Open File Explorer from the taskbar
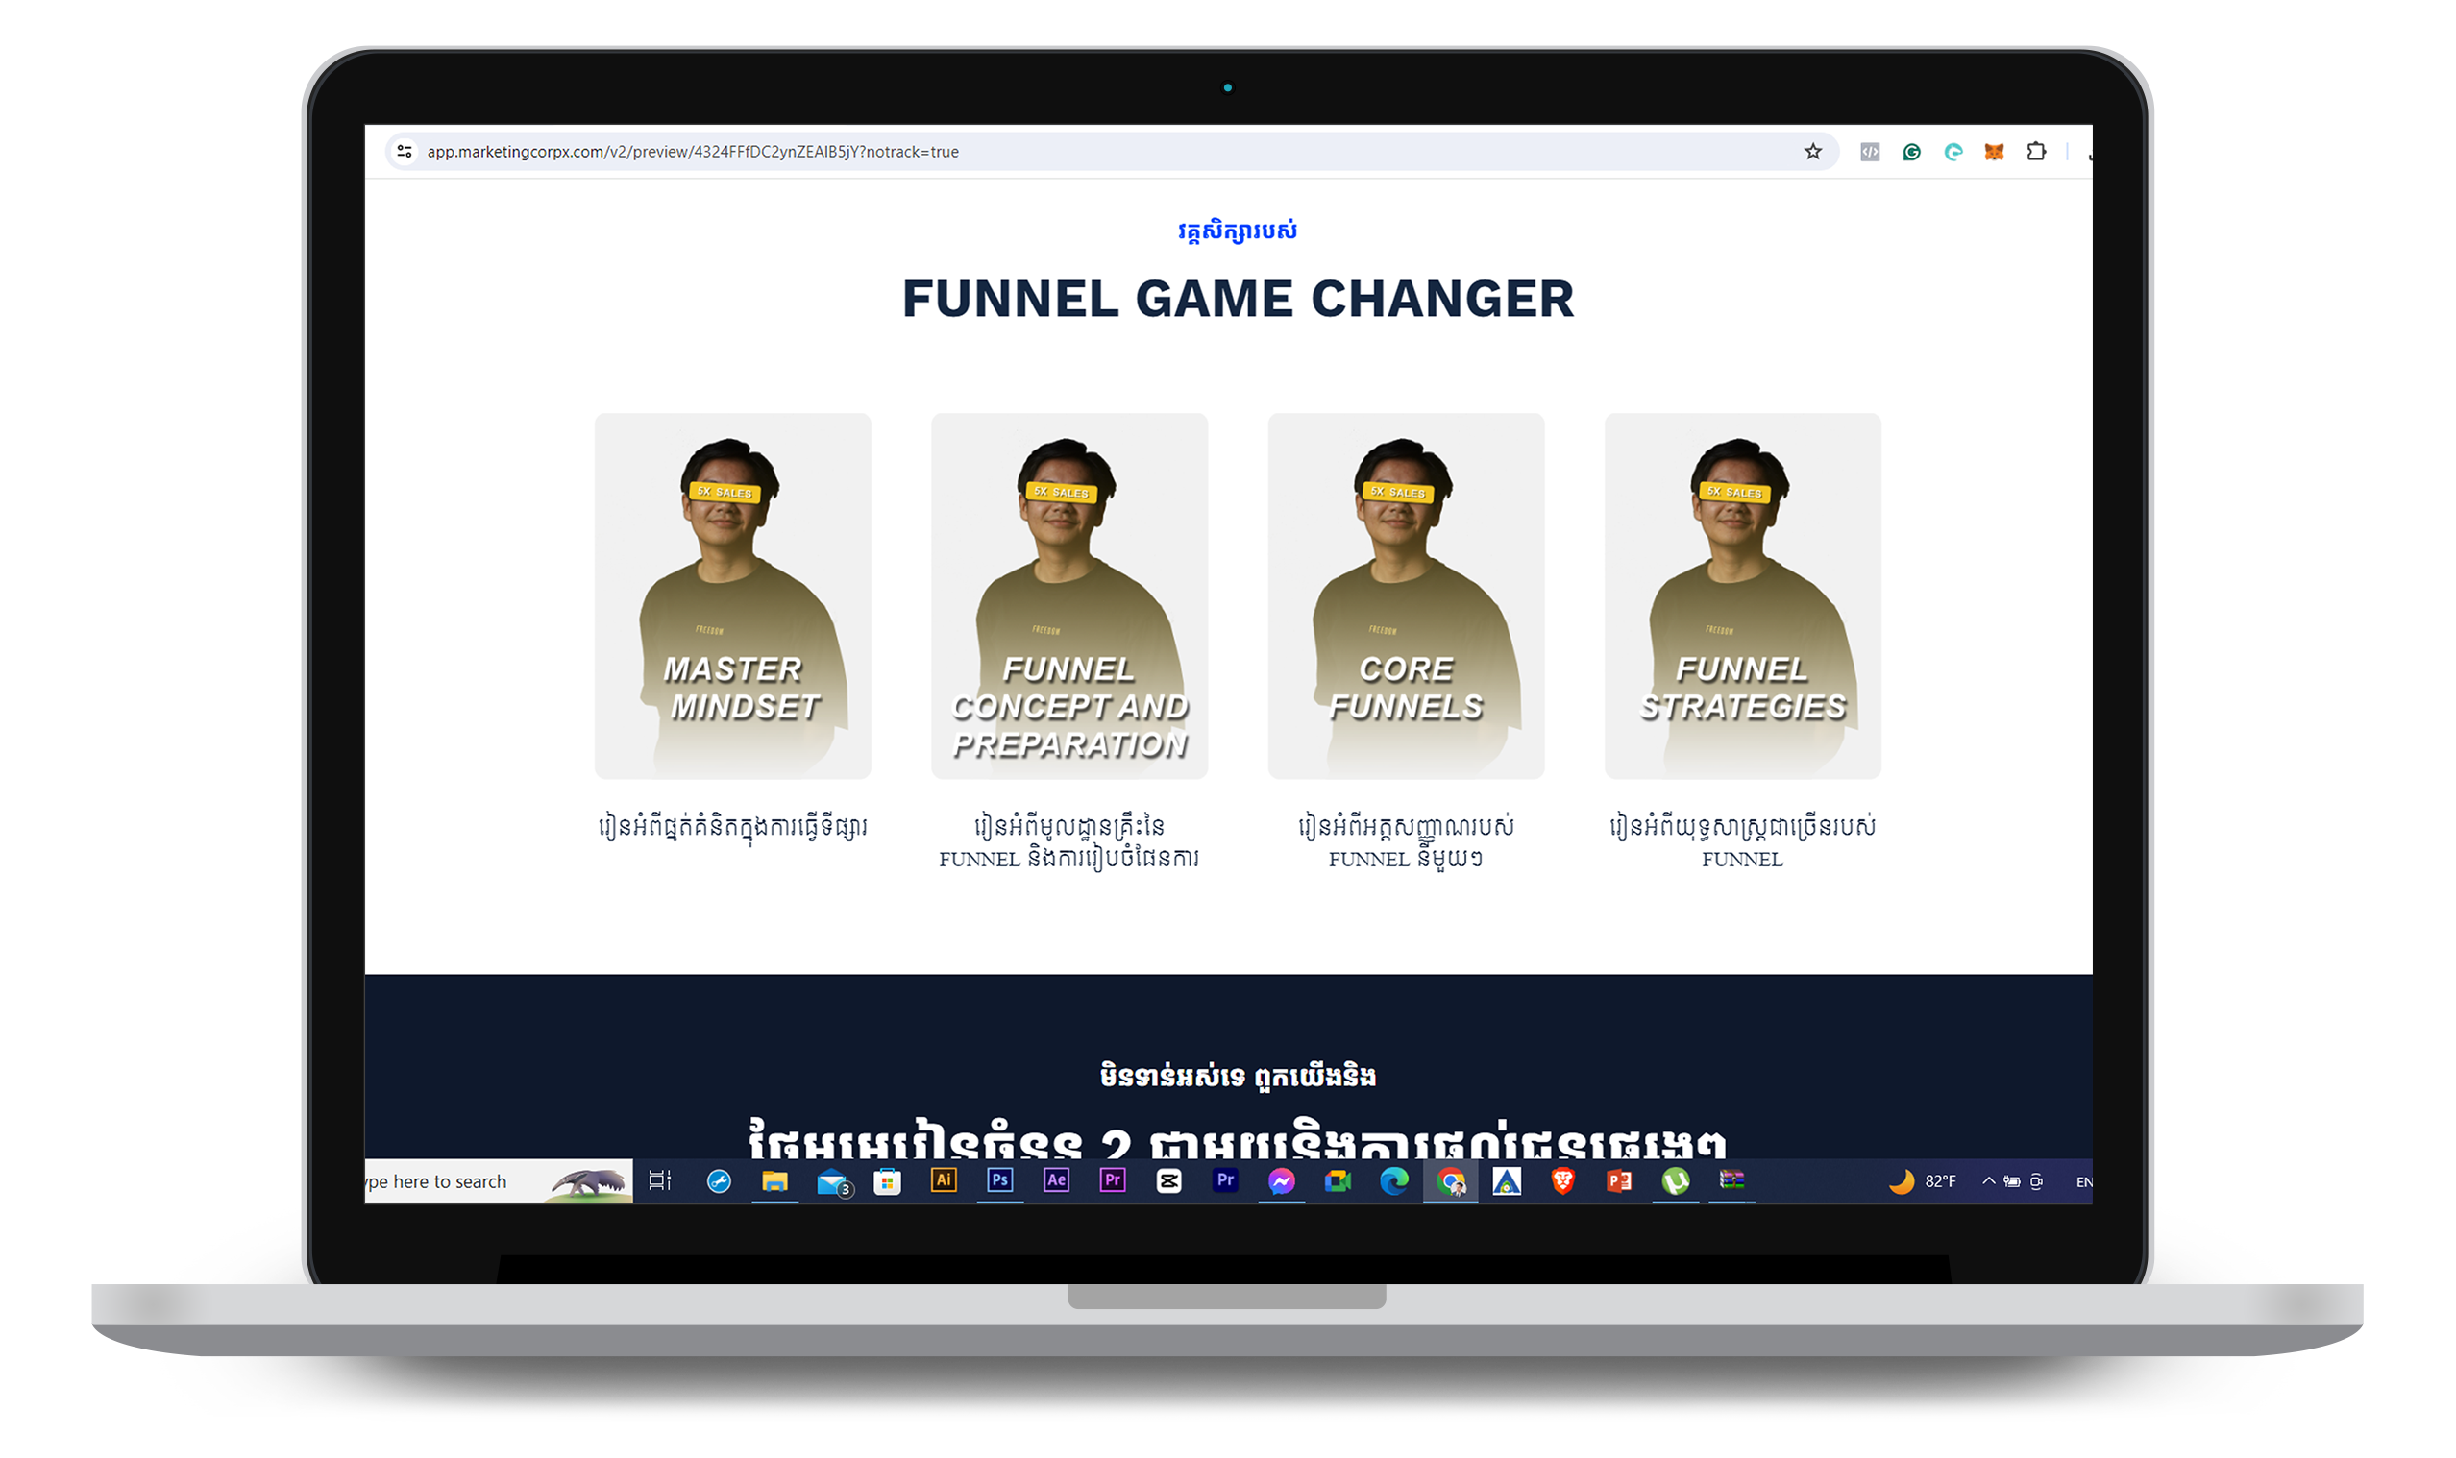The height and width of the screenshot is (1458, 2456). pyautogui.click(x=774, y=1181)
